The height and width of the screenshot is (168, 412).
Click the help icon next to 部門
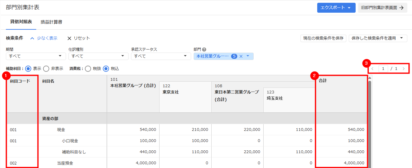tap(204, 50)
